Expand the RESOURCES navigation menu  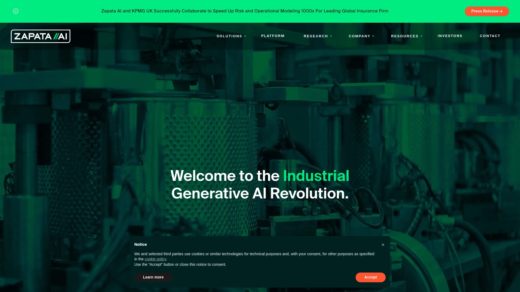click(x=407, y=36)
